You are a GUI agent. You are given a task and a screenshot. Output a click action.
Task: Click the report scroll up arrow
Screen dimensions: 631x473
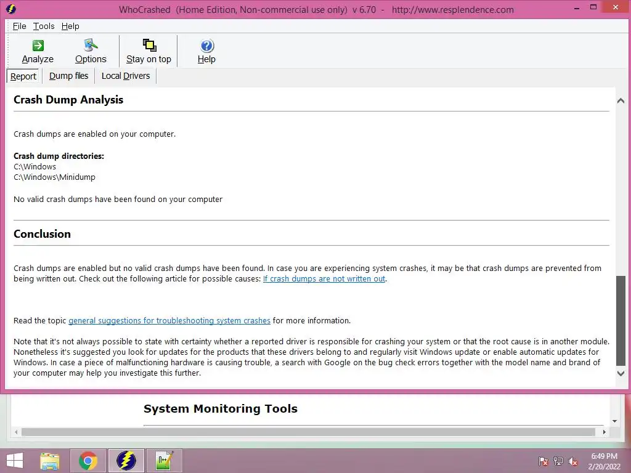(621, 100)
